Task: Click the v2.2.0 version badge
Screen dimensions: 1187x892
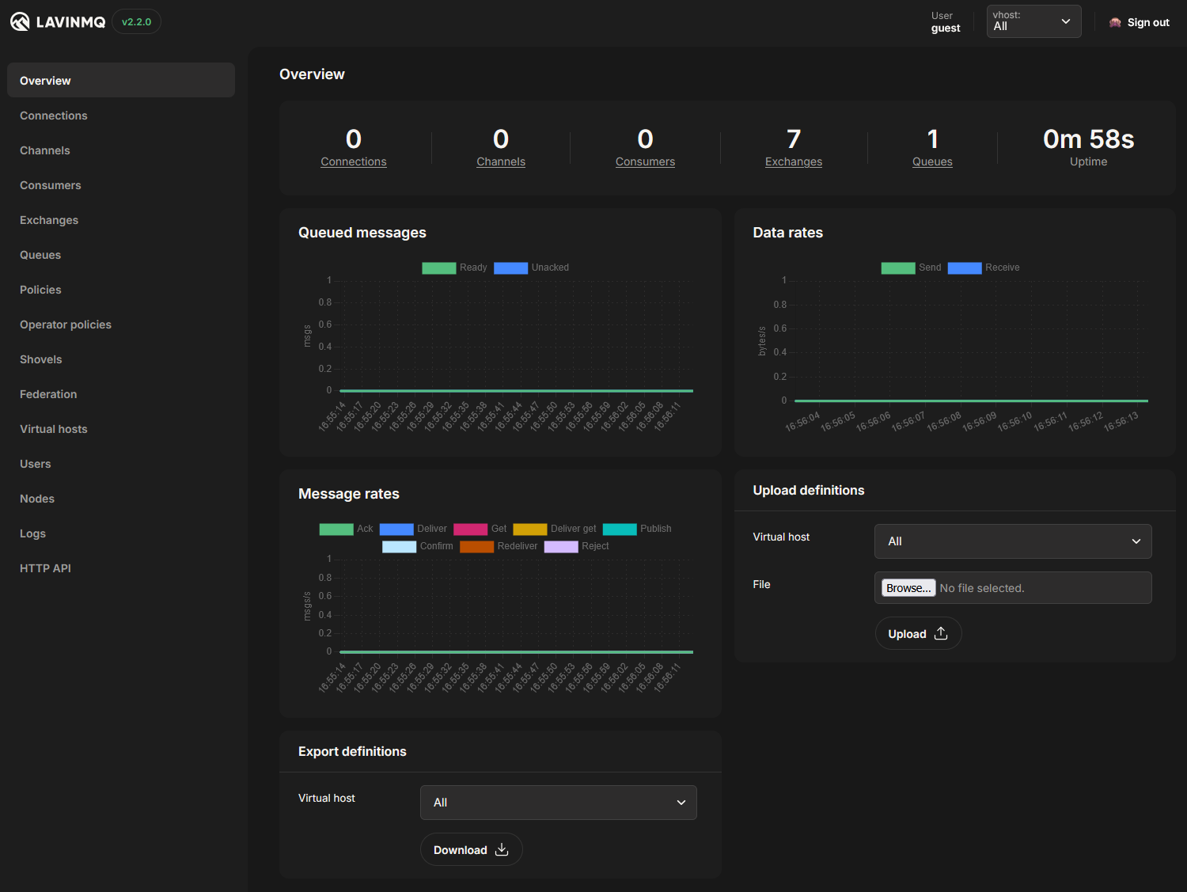Action: point(136,21)
